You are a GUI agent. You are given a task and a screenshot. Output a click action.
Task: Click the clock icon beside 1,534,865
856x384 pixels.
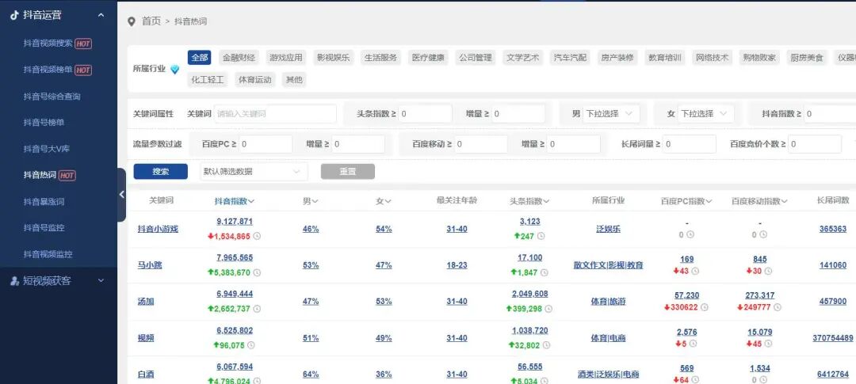pyautogui.click(x=257, y=236)
